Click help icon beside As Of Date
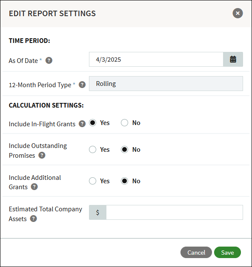Viewport: 252px width, 267px height. (x=49, y=60)
